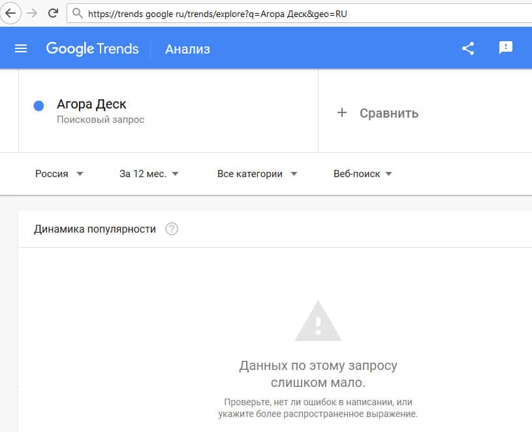532x432 pixels.
Task: Click the Google Trends logo
Action: (x=92, y=48)
